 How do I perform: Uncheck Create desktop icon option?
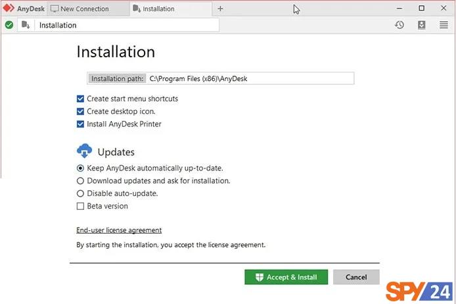point(80,111)
